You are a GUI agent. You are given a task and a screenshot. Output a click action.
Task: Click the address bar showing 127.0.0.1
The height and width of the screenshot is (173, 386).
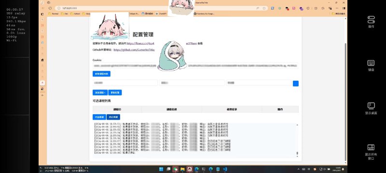tap(162, 8)
